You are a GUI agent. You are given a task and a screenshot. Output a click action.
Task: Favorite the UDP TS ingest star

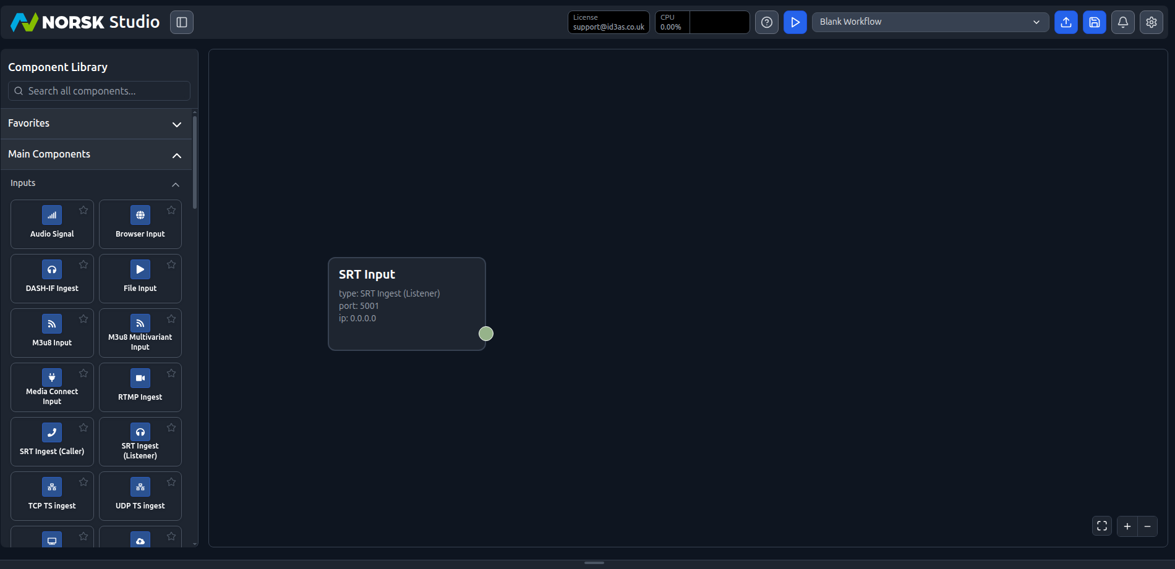pos(171,482)
